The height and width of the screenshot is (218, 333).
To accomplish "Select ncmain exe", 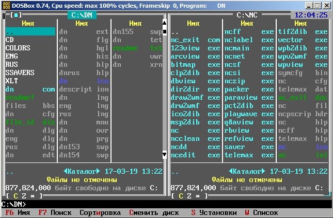I will point(249,48).
